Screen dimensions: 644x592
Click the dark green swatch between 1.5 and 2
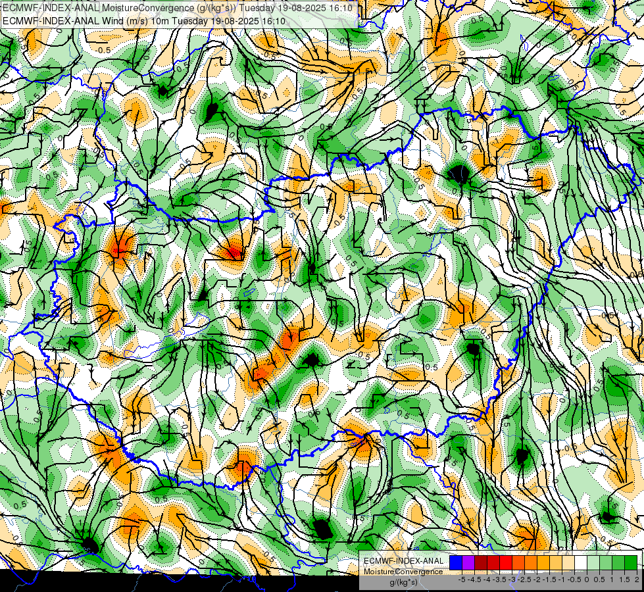click(631, 562)
